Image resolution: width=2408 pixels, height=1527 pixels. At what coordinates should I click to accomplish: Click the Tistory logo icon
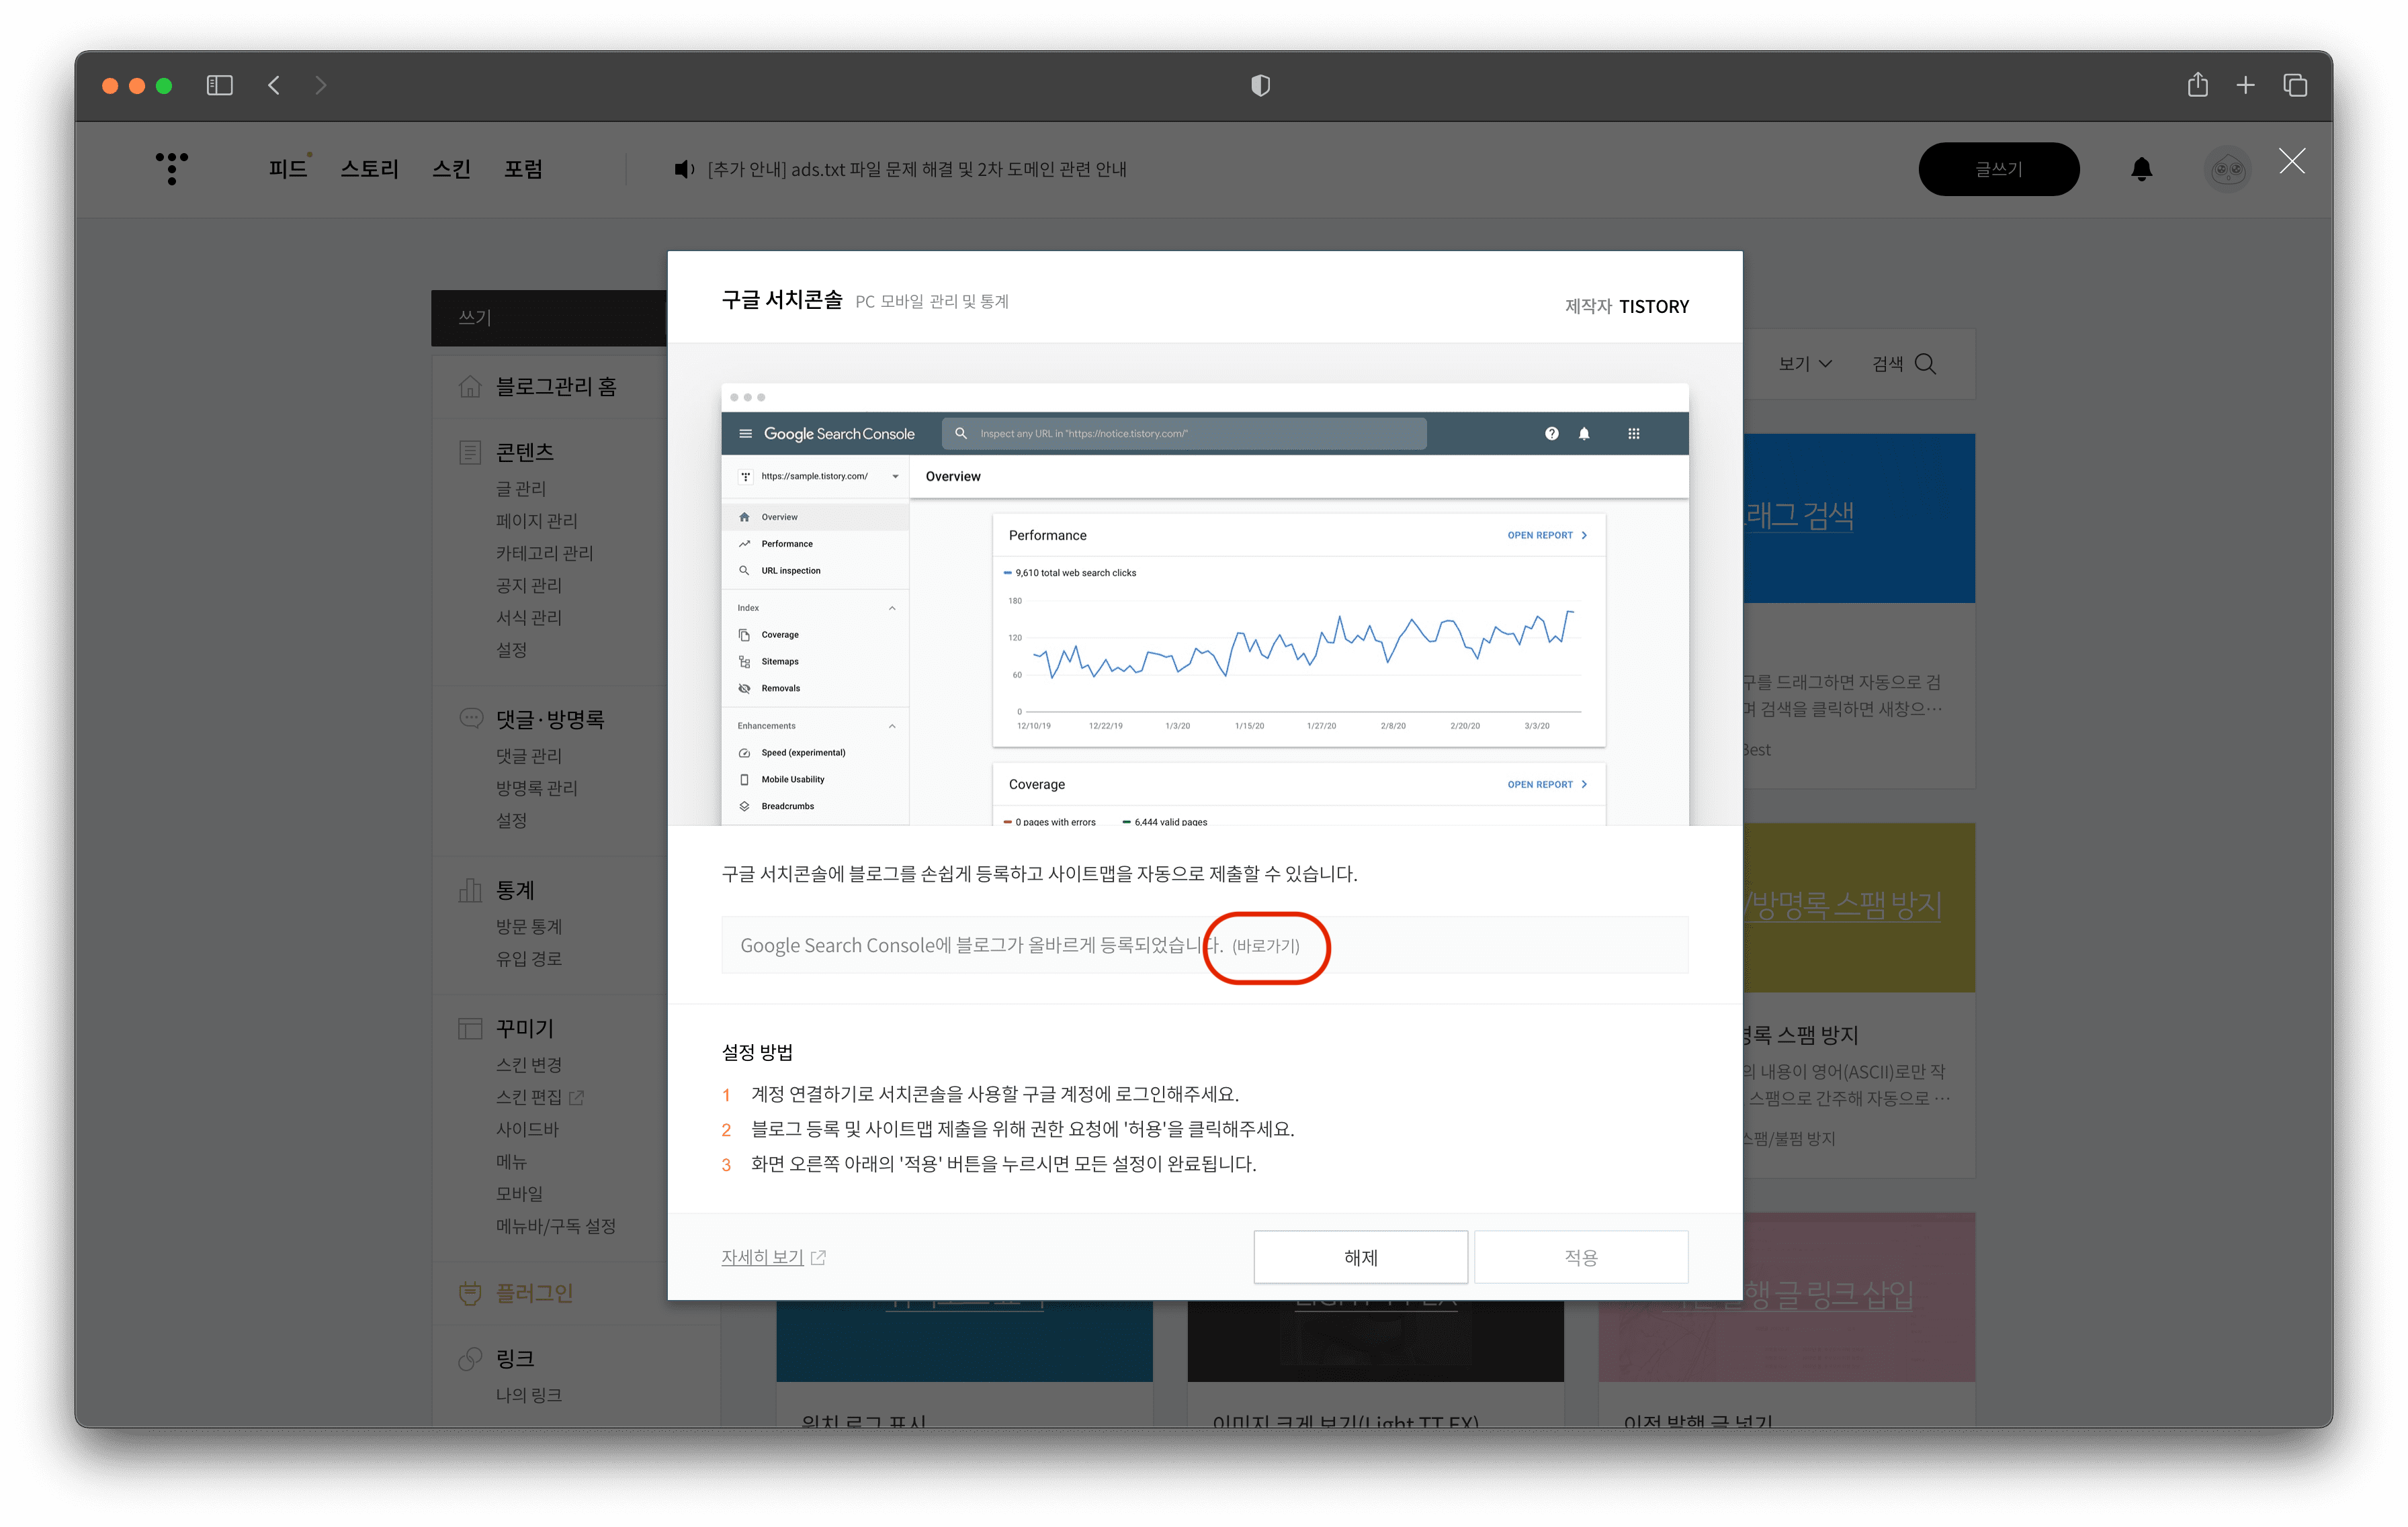click(172, 168)
